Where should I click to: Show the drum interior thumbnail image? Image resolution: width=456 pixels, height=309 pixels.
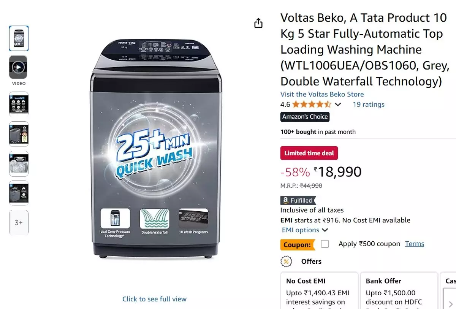19,163
